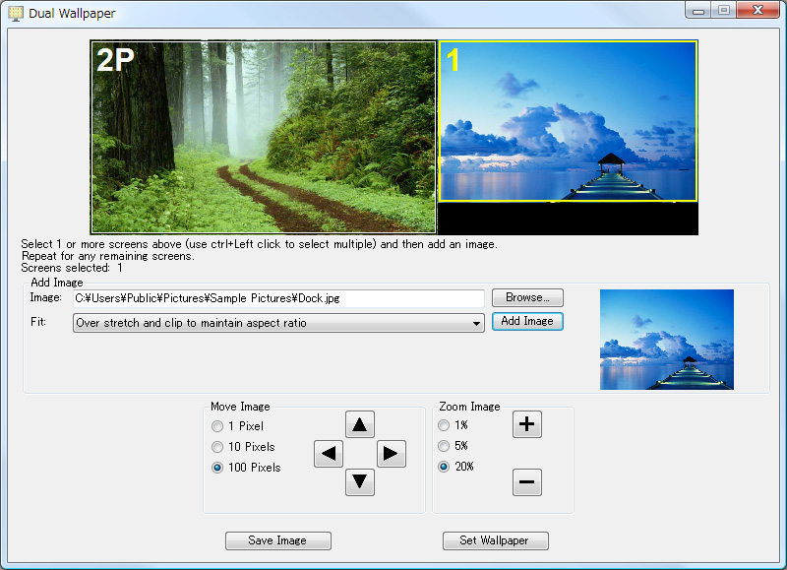Click the Save Image button
Screen dimensions: 787x570
(278, 540)
